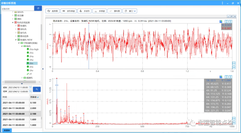Select the 2021-04-11 04:00:00 data row
This screenshot has width=241, height=133.
click(21, 108)
